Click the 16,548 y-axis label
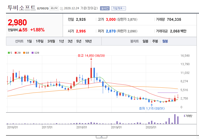199x139 pixels. click(x=185, y=56)
